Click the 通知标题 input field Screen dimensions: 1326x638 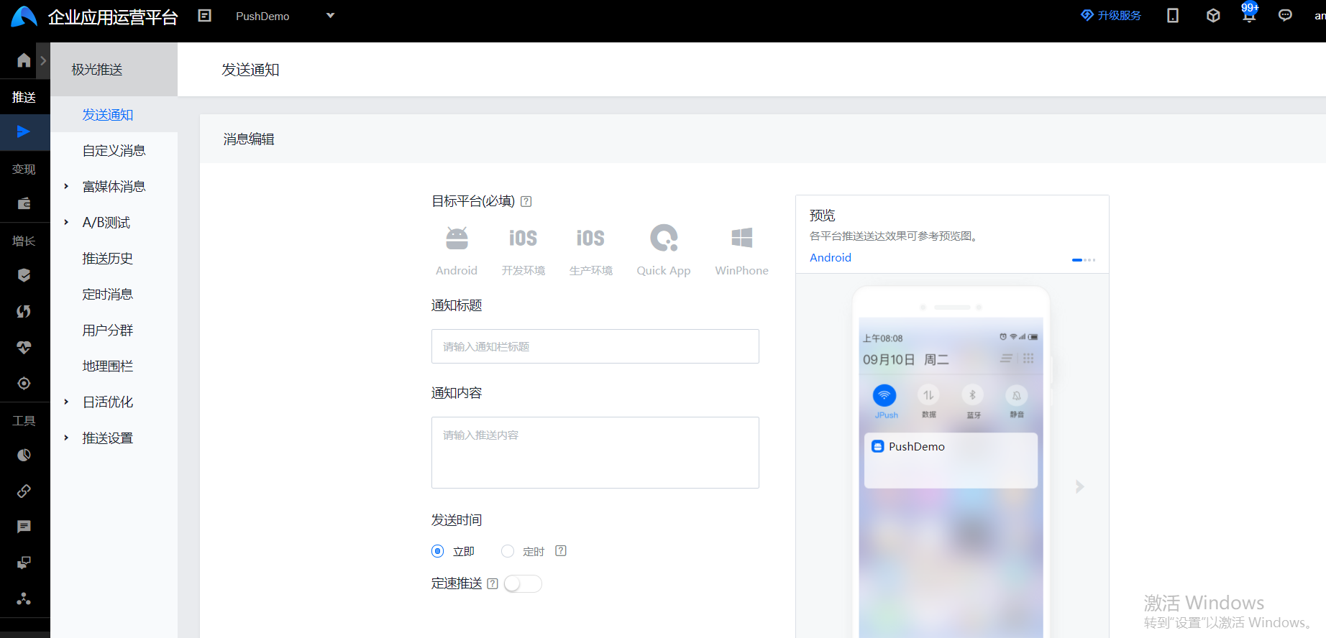[595, 346]
